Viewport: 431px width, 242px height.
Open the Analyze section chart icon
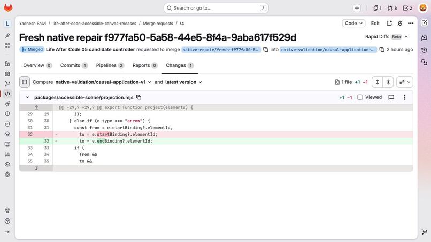pos(7,154)
